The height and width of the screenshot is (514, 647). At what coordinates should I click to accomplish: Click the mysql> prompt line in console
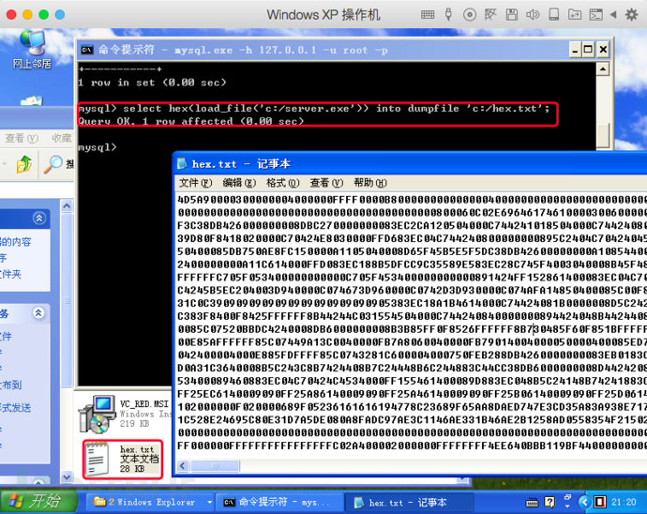(x=98, y=147)
